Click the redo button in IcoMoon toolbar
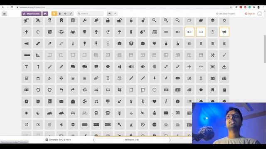266x149 pixels. point(115,14)
